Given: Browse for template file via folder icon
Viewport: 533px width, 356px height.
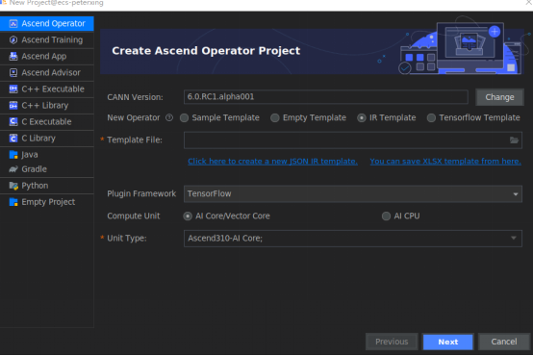Looking at the screenshot, I should click(514, 140).
